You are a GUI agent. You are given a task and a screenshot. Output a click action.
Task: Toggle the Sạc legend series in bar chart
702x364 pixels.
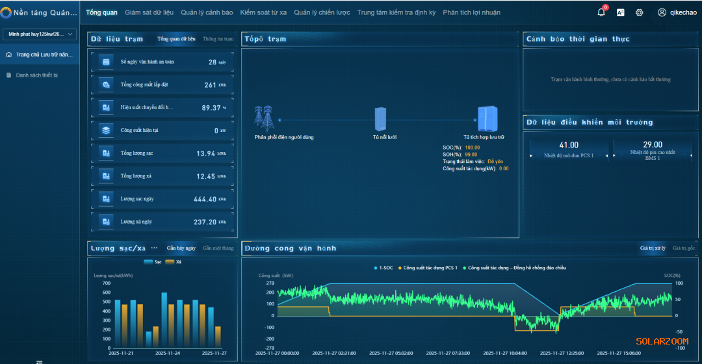(153, 262)
